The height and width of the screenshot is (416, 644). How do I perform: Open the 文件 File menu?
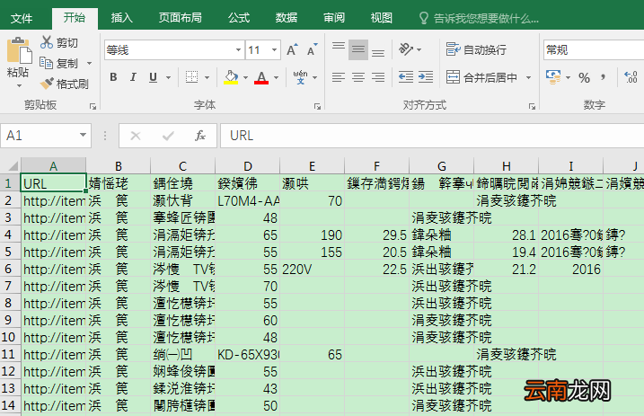22,18
